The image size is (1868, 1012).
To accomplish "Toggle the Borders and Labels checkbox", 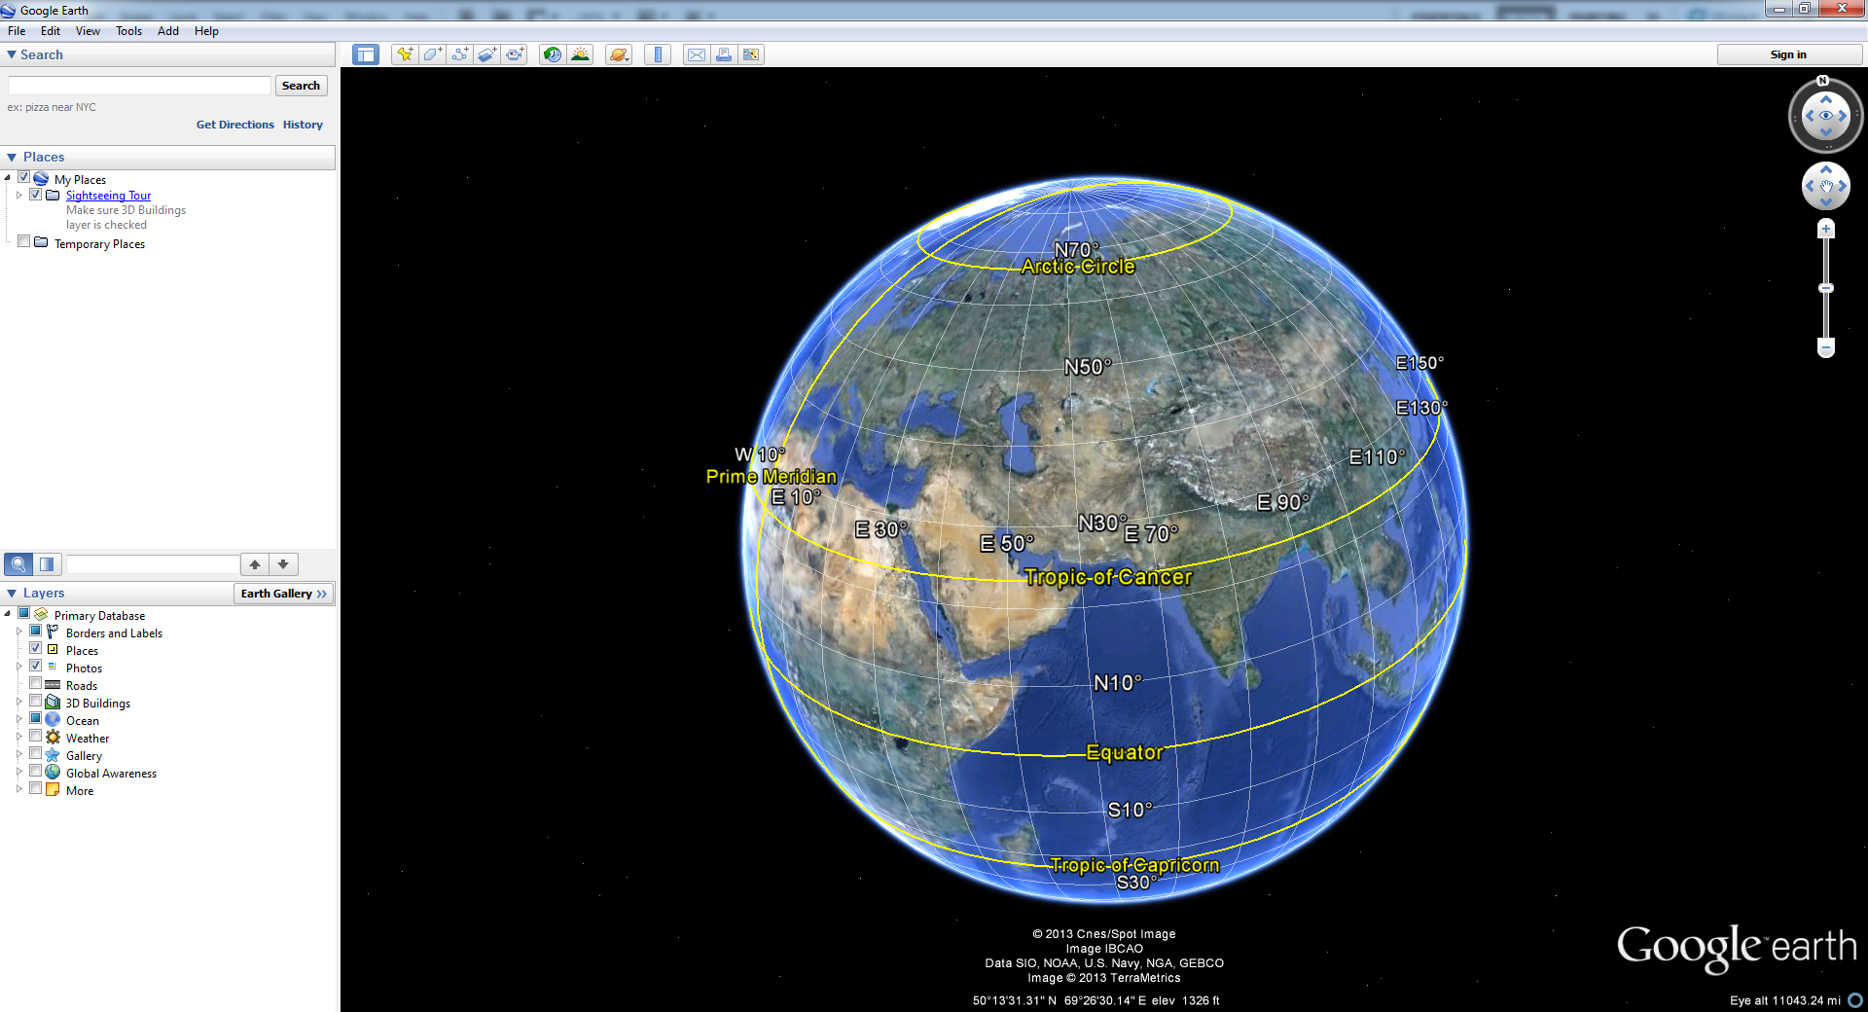I will tap(36, 632).
